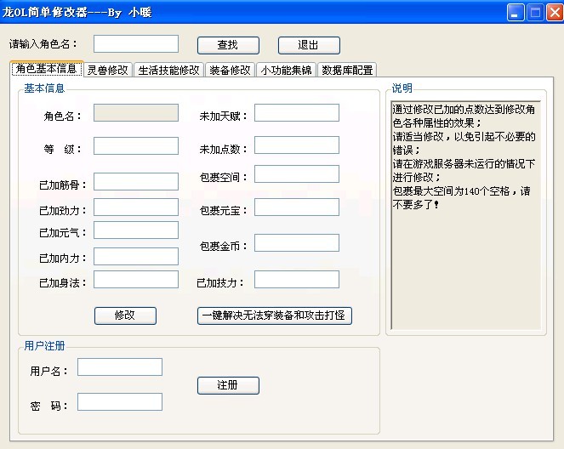Open the 灵兽修改 tab
The height and width of the screenshot is (449, 564).
point(108,70)
